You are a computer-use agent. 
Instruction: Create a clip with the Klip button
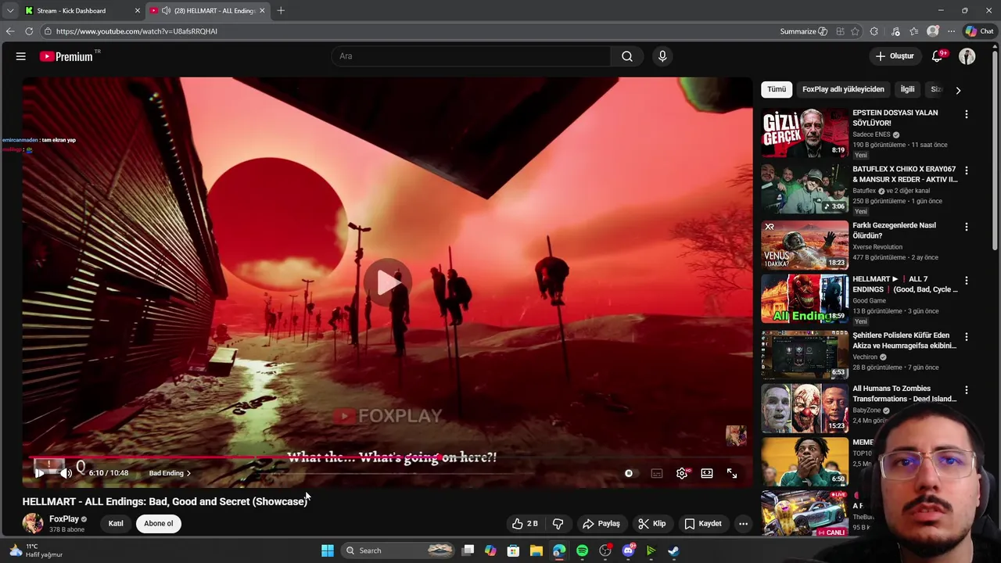click(651, 524)
